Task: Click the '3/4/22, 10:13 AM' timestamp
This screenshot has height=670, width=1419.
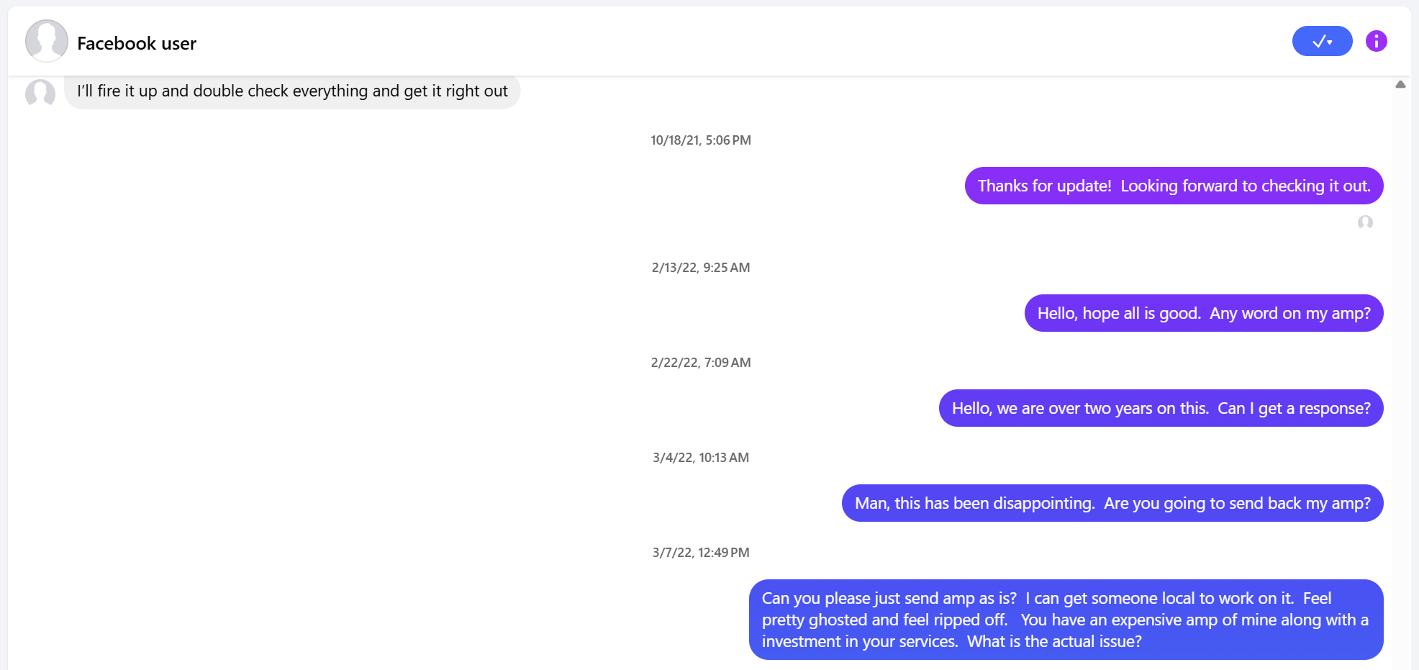Action: tap(699, 457)
